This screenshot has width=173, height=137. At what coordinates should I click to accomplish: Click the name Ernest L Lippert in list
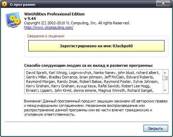point(39,90)
